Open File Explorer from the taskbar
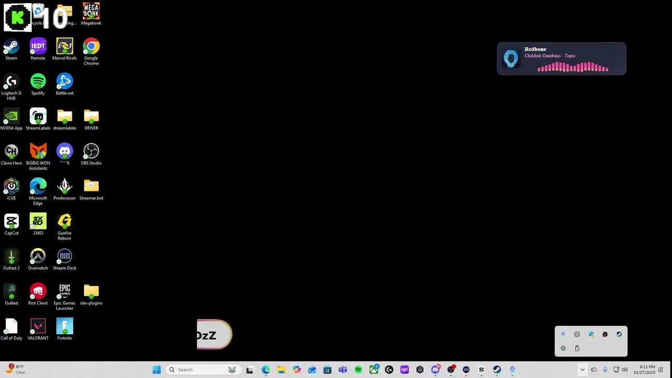The width and height of the screenshot is (672, 378). (x=281, y=370)
